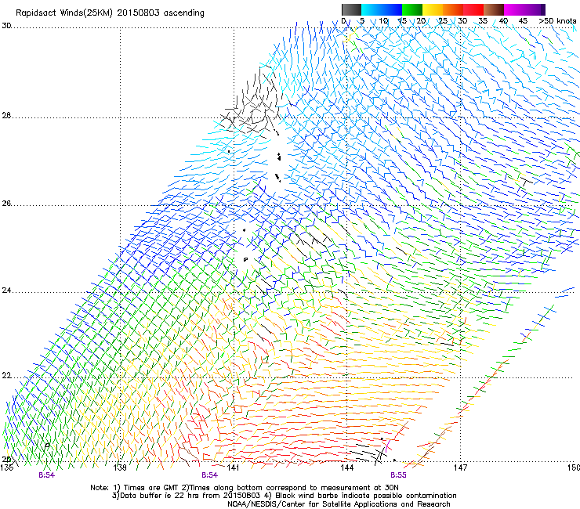Click the '10' legend speed label
This screenshot has width=580, height=509.
pos(383,21)
